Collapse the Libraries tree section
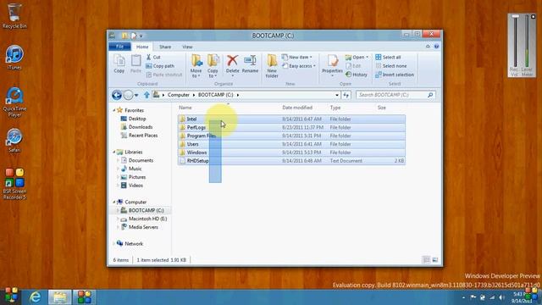This screenshot has width=542, height=305. coord(114,152)
